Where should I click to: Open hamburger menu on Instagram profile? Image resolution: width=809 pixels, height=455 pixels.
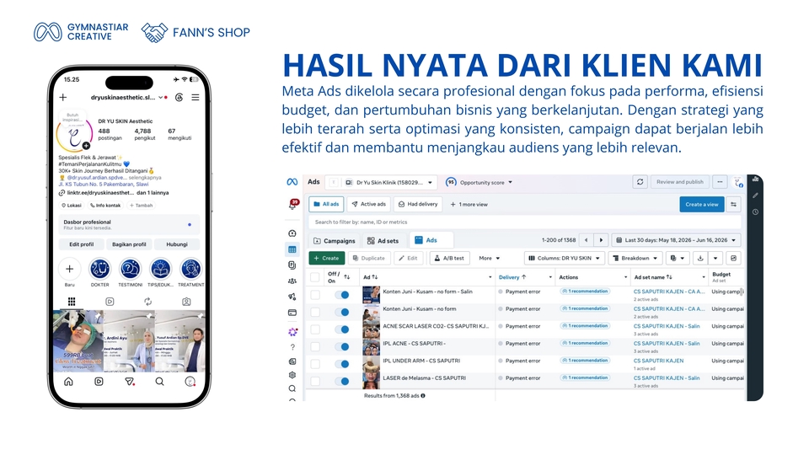point(196,97)
